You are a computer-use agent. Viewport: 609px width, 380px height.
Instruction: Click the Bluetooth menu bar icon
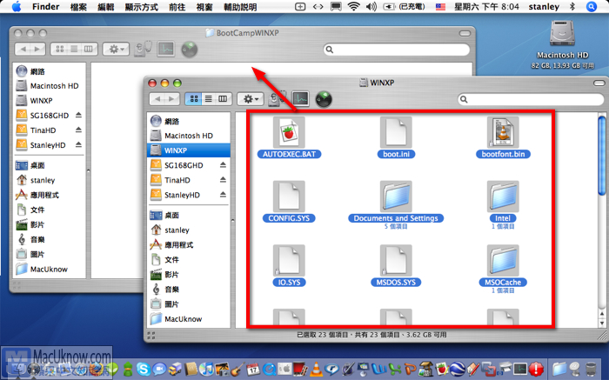pyautogui.click(x=572, y=6)
